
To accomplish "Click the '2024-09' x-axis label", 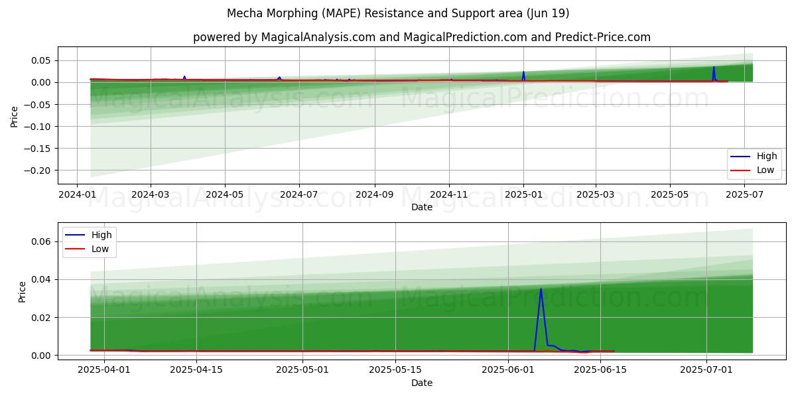I will [375, 194].
